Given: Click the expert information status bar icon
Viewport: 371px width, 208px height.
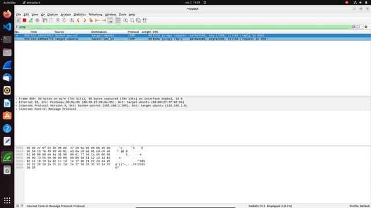Looking at the screenshot, I should tap(17, 206).
